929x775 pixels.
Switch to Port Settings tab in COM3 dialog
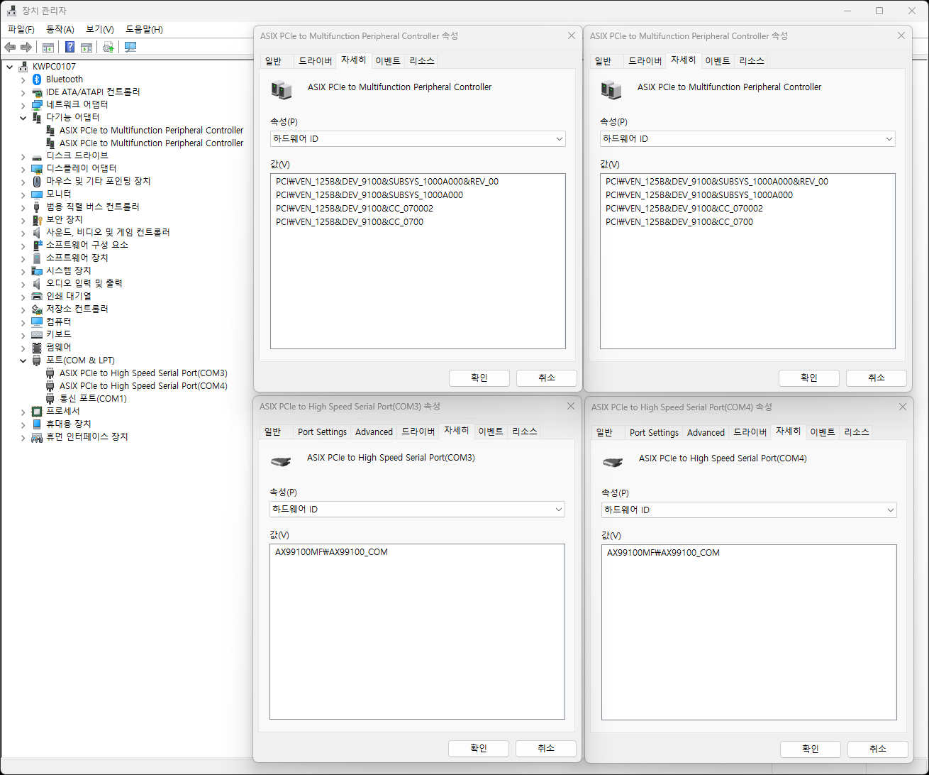[x=322, y=432]
